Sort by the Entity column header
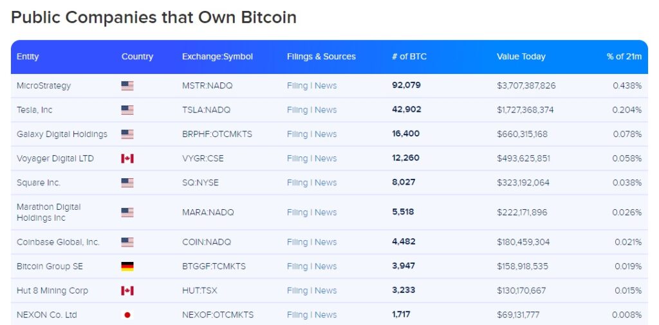The image size is (659, 325). click(28, 57)
